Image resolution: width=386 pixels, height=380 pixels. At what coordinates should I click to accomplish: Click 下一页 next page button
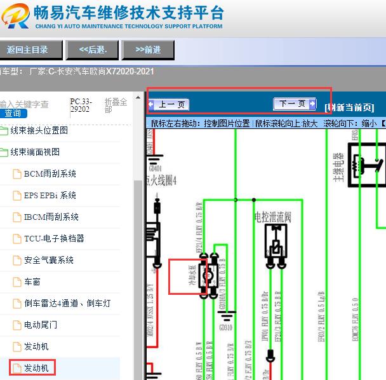pyautogui.click(x=295, y=104)
